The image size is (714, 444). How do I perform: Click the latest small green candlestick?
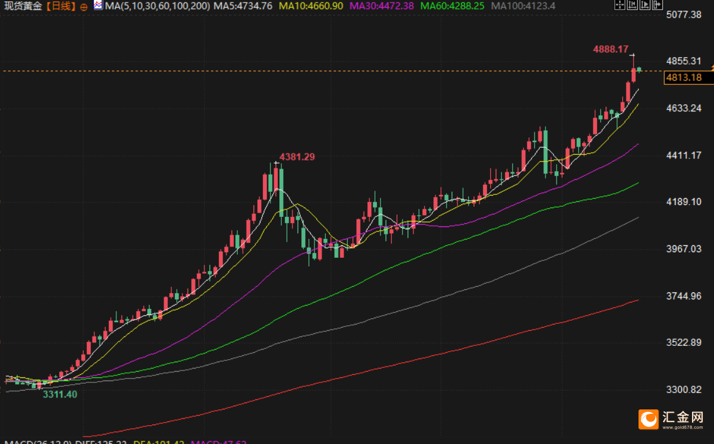point(639,69)
